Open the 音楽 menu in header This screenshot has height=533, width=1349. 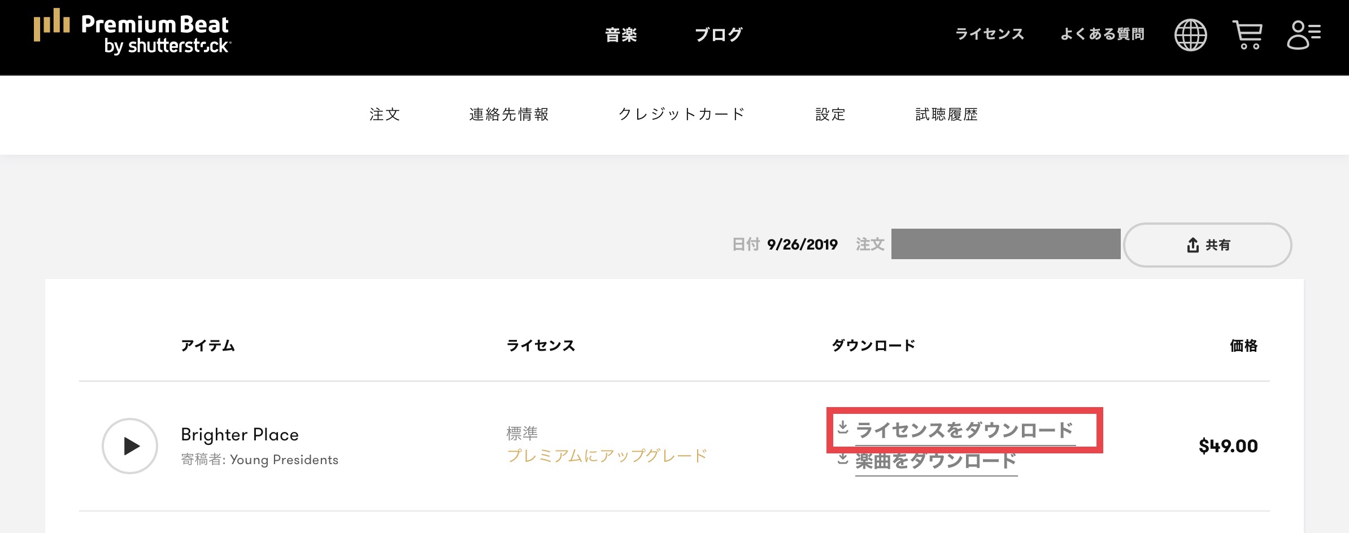621,35
